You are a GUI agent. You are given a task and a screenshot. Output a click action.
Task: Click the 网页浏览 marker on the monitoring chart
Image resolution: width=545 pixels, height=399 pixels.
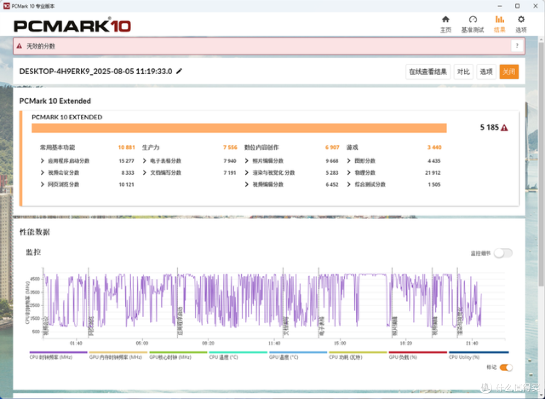coord(91,326)
